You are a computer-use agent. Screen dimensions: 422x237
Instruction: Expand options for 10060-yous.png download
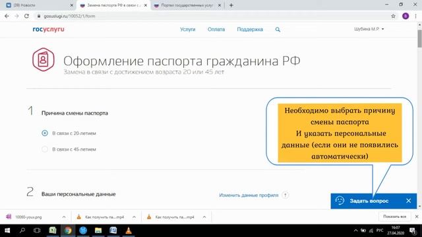(64, 217)
